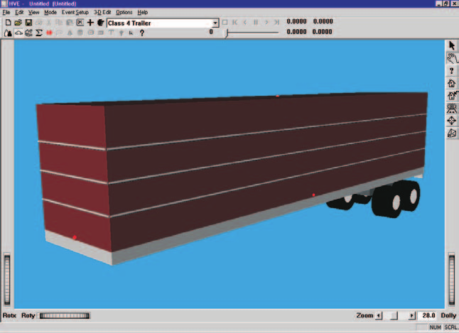Click the seek target crosshair icon

452,121
